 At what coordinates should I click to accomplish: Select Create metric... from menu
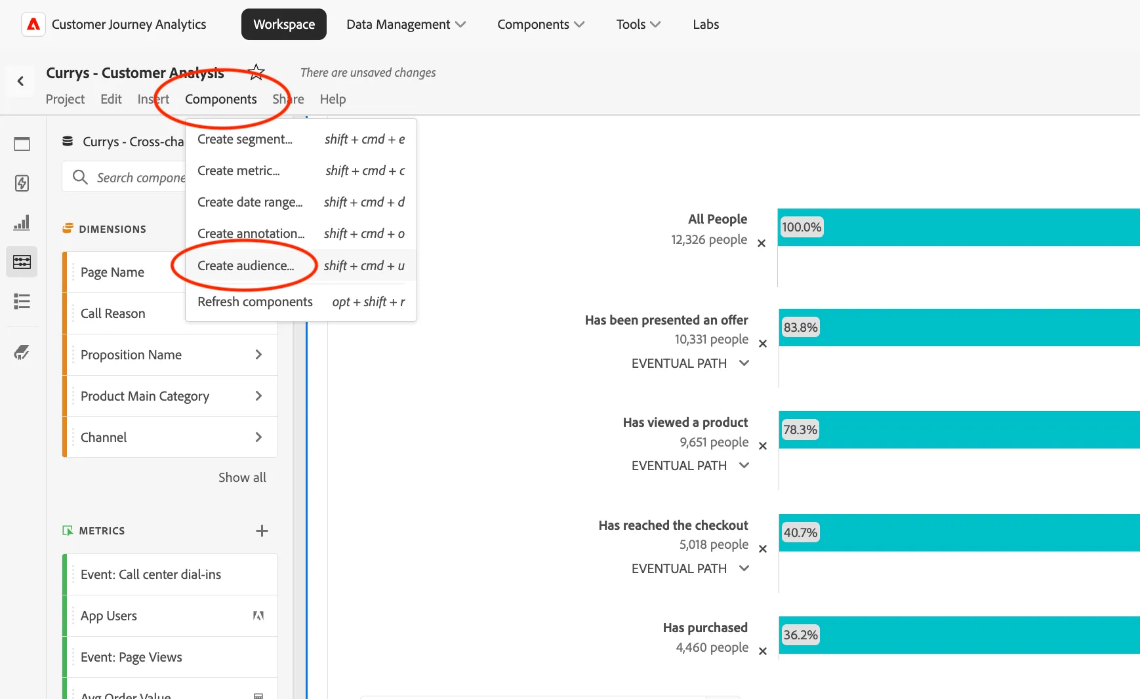click(x=301, y=170)
